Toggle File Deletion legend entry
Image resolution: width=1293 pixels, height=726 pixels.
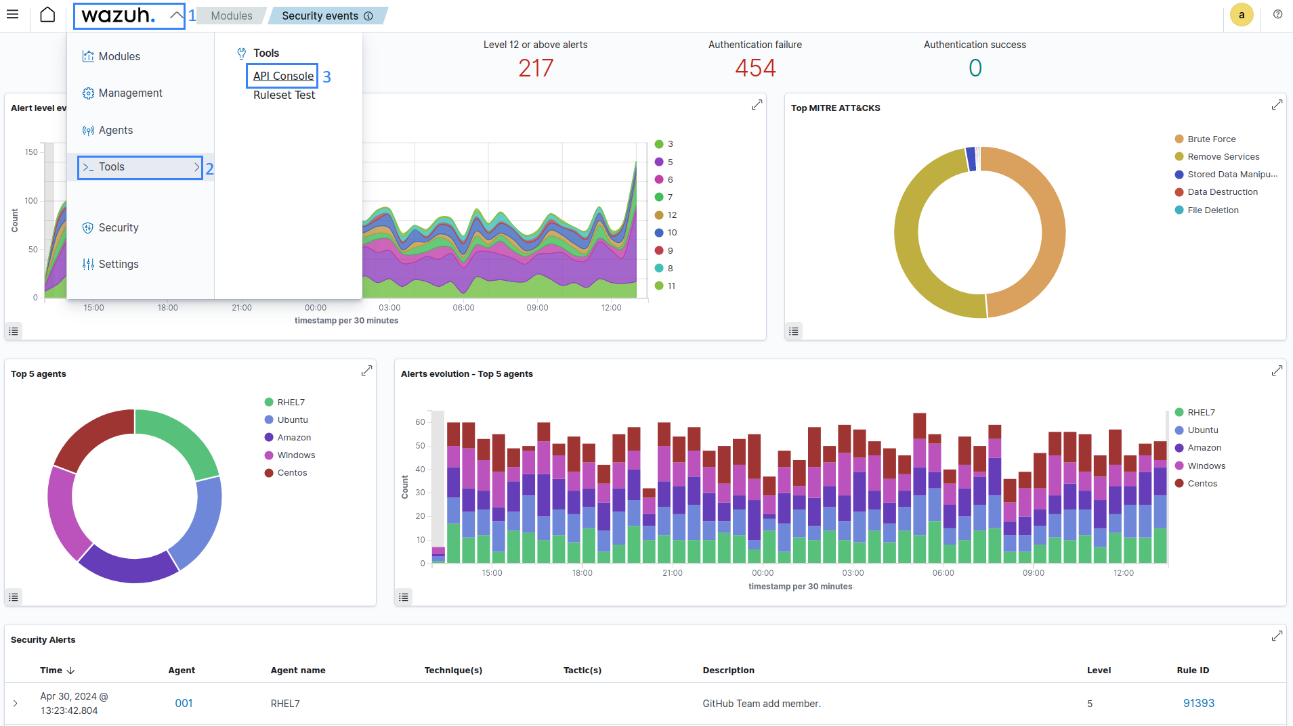coord(1206,210)
